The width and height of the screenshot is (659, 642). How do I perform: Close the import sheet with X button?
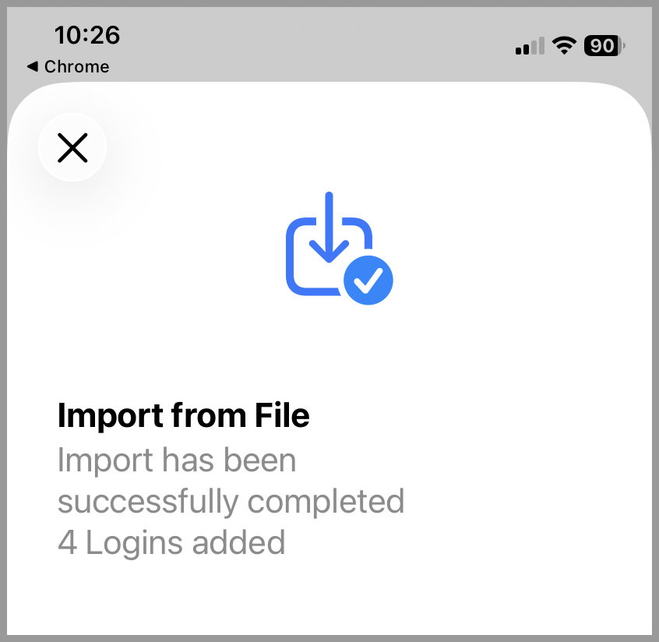click(x=72, y=147)
